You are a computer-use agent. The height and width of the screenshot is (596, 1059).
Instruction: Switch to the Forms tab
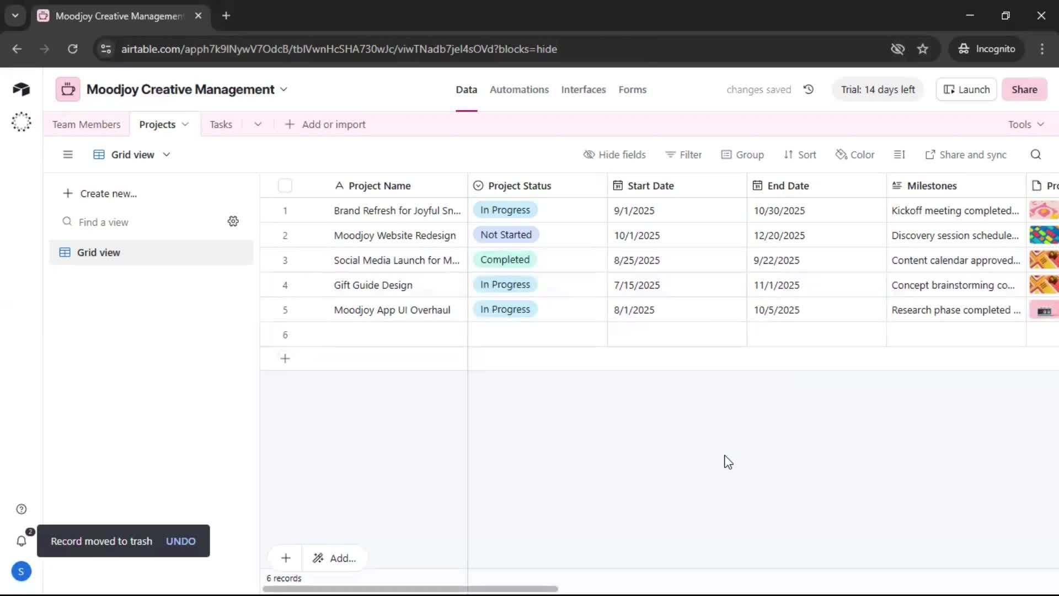point(632,89)
